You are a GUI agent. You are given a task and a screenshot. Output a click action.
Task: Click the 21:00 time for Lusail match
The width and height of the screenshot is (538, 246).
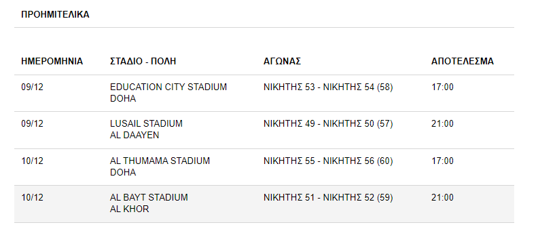(442, 123)
